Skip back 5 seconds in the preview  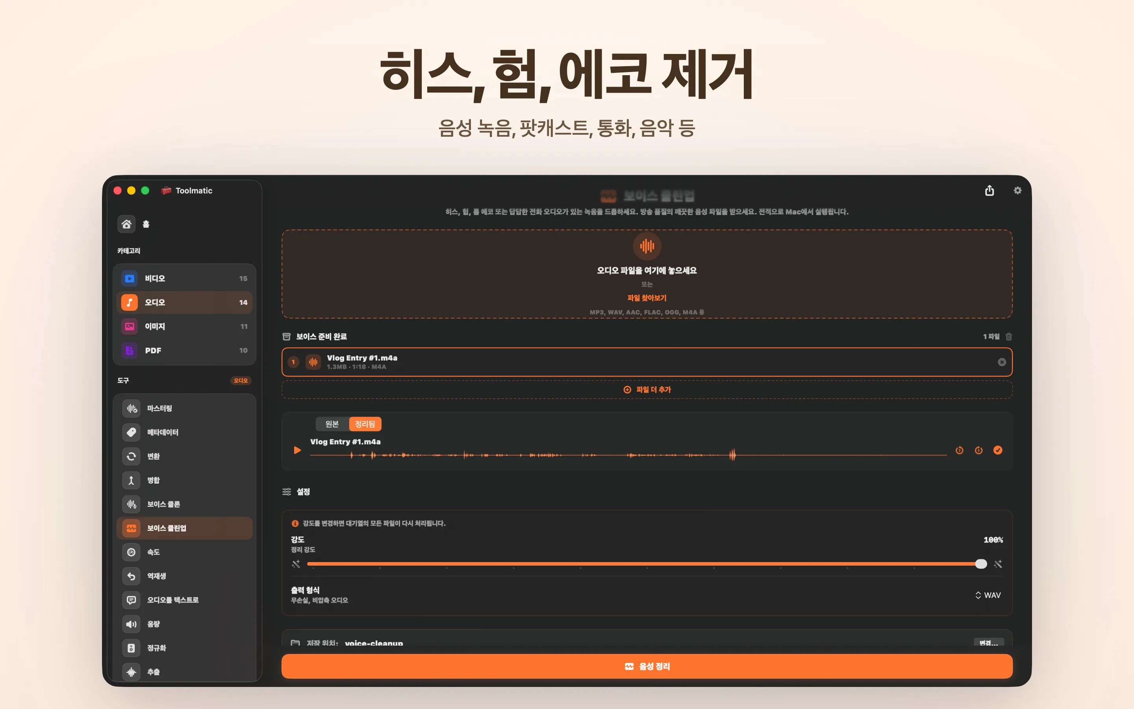tap(959, 450)
